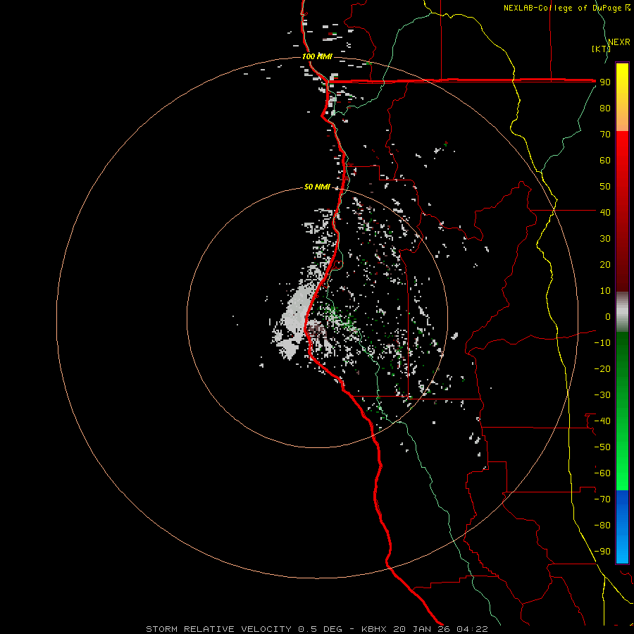Click the "-20" value on the velocity scale
634x634 pixels.
click(x=602, y=369)
